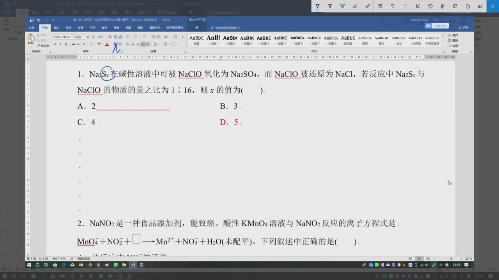Pick the eraser tool in sketch toolbar

coord(355,6)
